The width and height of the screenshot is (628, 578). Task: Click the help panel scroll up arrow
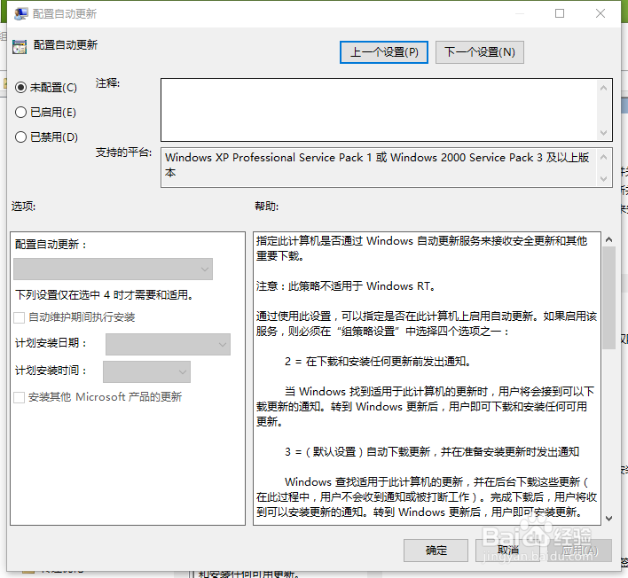(x=608, y=239)
